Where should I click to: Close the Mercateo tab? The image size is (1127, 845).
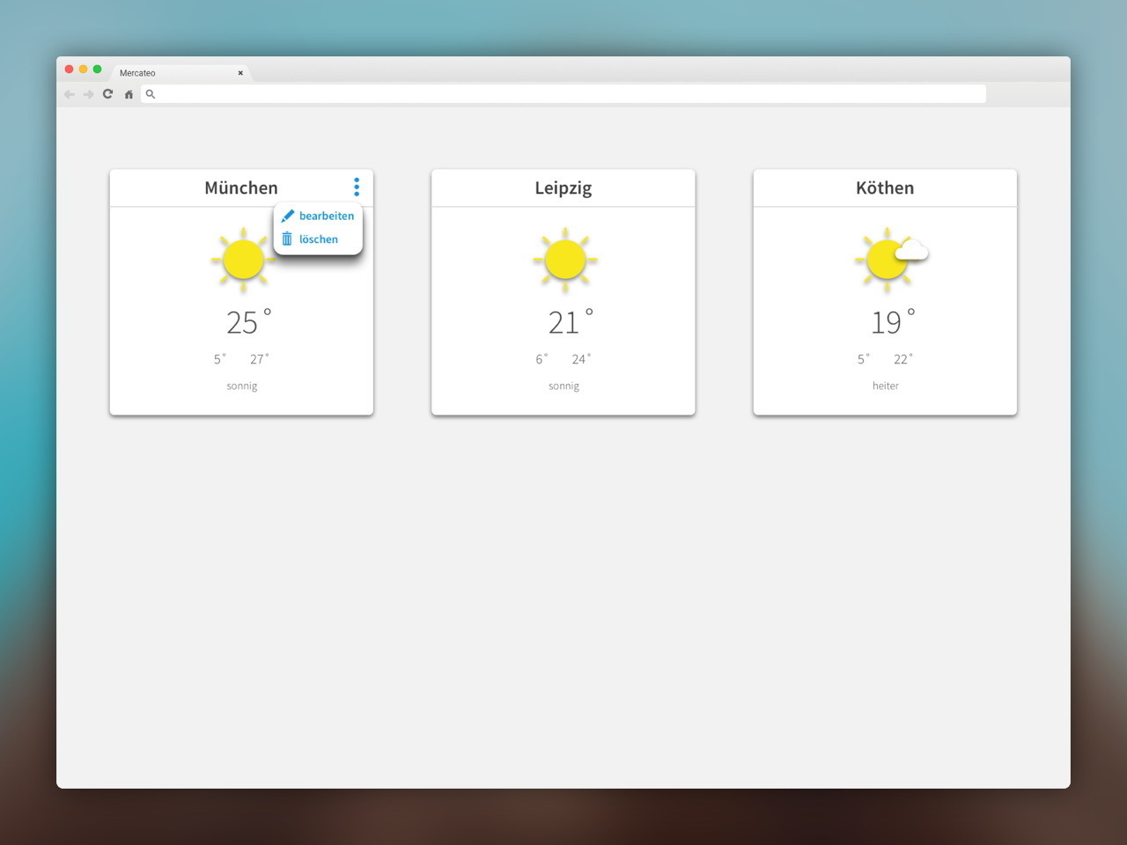[240, 73]
